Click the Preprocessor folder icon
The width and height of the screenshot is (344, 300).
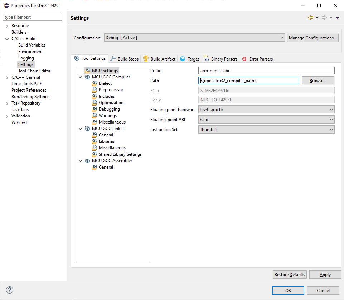(95, 90)
